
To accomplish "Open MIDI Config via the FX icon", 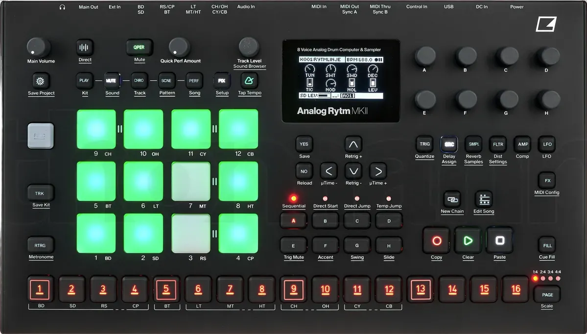I will coord(547,180).
